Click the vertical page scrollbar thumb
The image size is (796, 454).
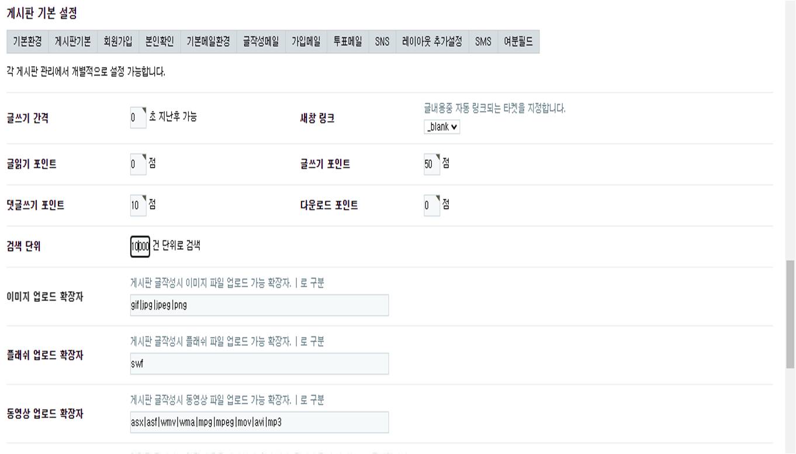coord(790,314)
